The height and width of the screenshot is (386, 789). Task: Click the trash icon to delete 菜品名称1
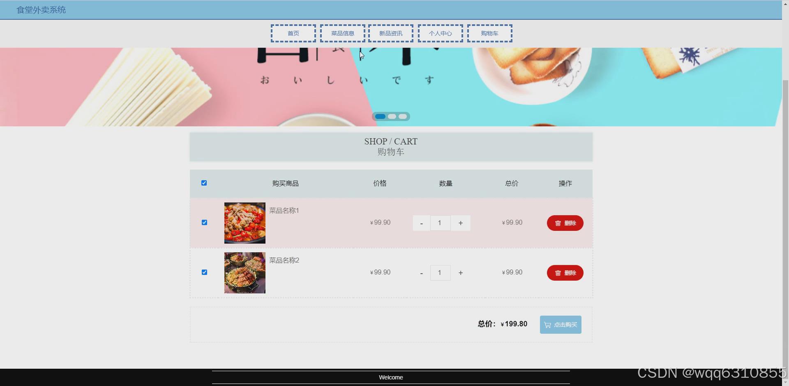[x=558, y=223]
